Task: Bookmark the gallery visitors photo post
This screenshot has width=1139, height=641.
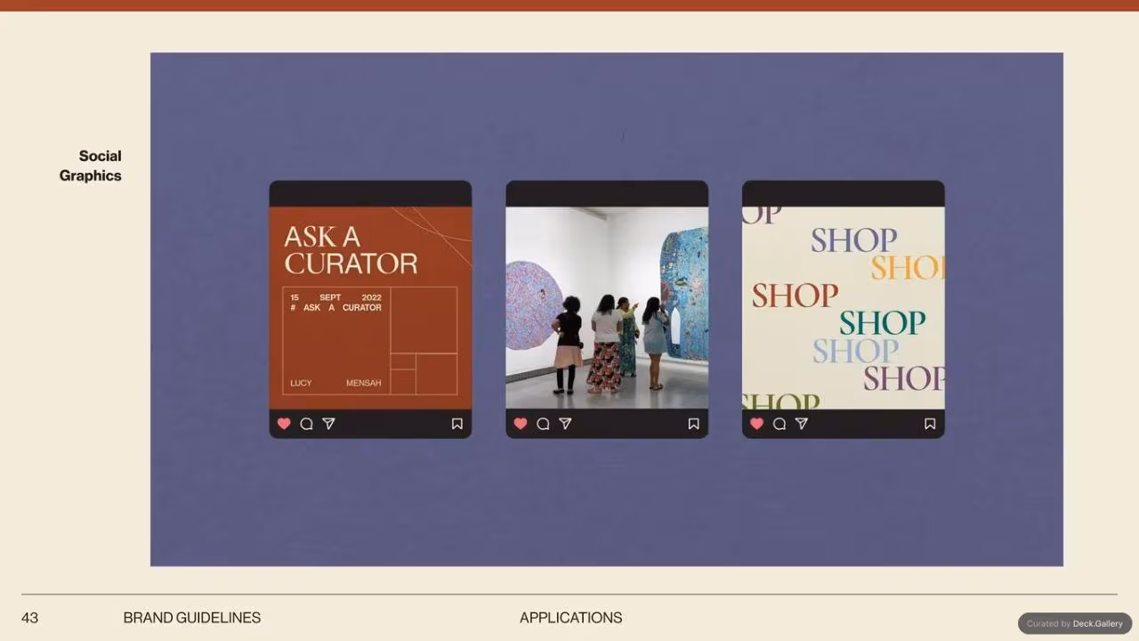Action: click(693, 424)
